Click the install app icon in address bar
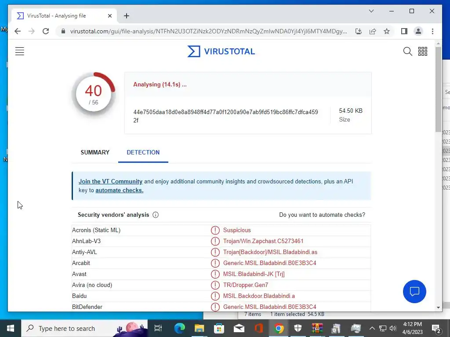Screen dimensions: 450x337 click(x=359, y=31)
